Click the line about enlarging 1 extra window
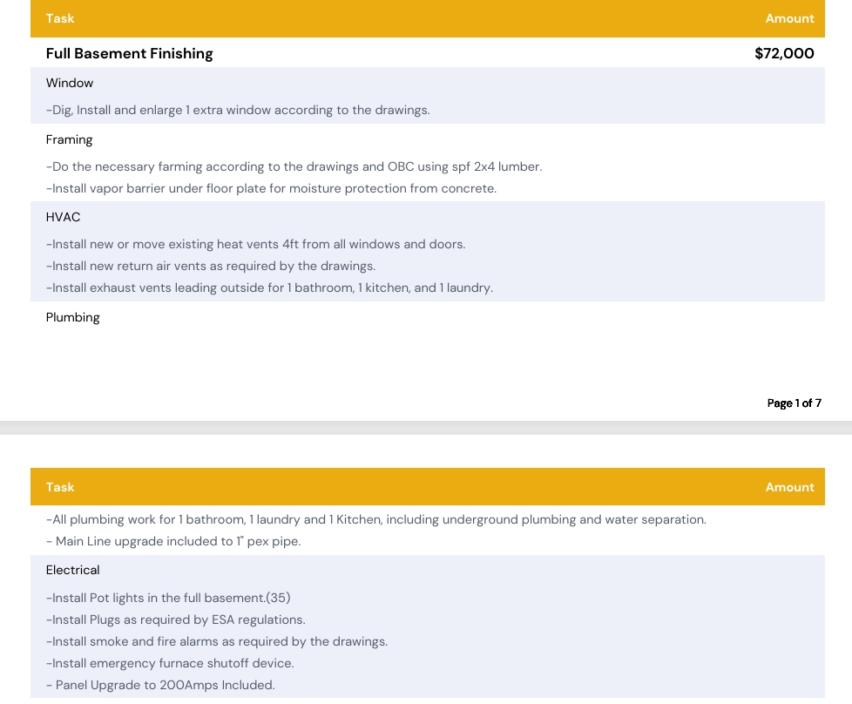This screenshot has width=852, height=704. coord(238,110)
